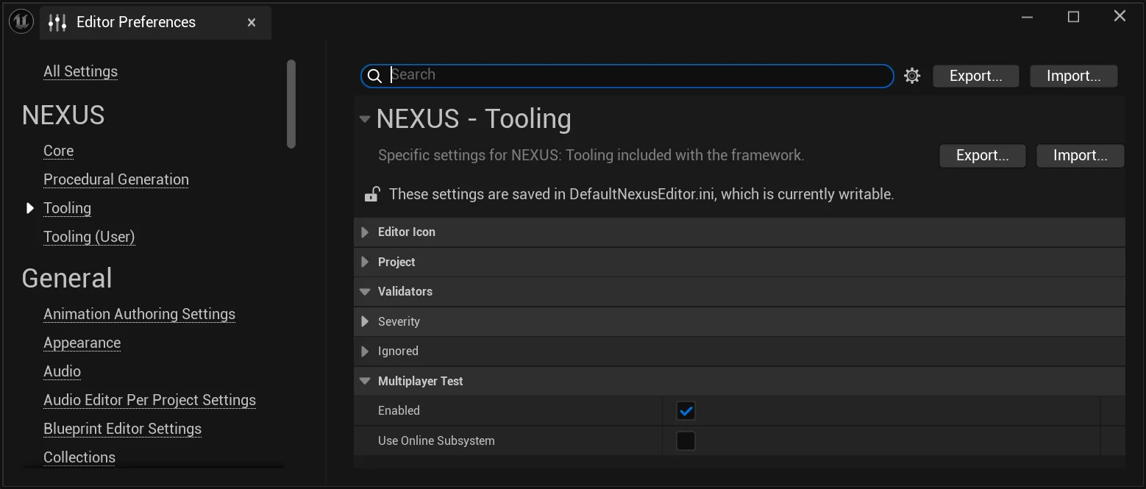Collapse the Multiplayer Test category
The width and height of the screenshot is (1146, 489).
coord(365,381)
